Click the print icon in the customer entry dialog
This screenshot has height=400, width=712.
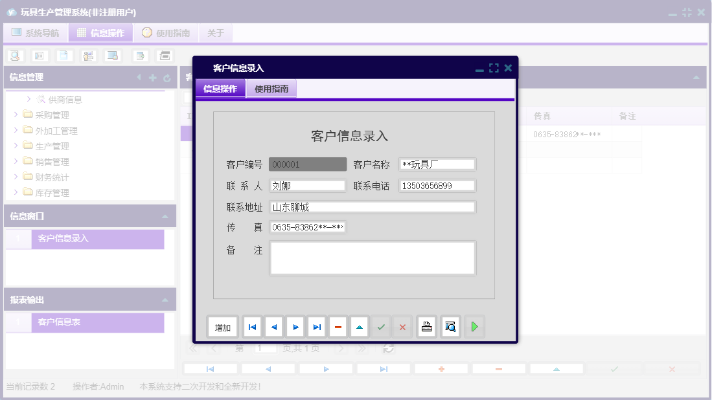pyautogui.click(x=426, y=327)
